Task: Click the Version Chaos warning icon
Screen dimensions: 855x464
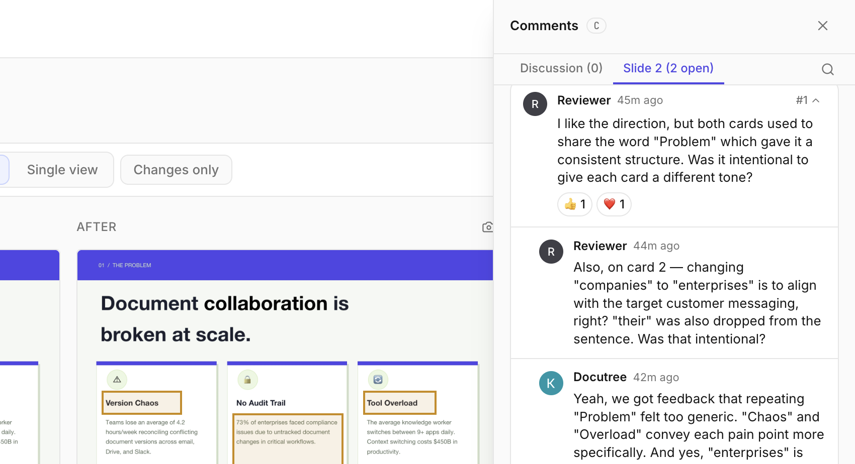Action: tap(117, 380)
